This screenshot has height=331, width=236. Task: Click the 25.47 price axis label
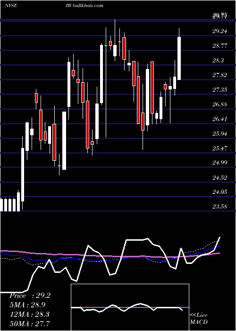(x=220, y=148)
